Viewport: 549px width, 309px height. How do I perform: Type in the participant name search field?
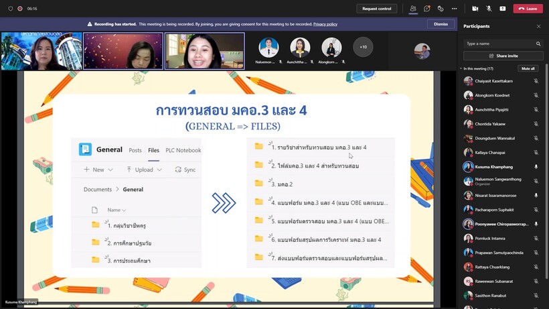pos(499,44)
